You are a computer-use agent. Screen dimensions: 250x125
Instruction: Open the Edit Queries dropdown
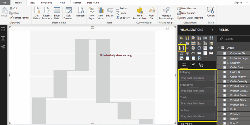click(x=69, y=13)
